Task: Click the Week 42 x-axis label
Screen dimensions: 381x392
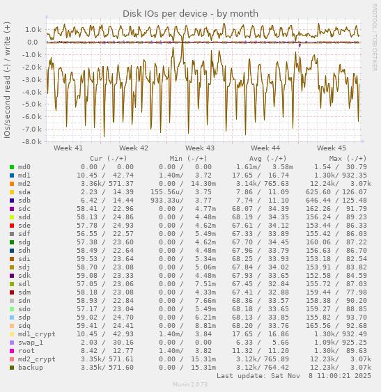Action: (x=134, y=148)
